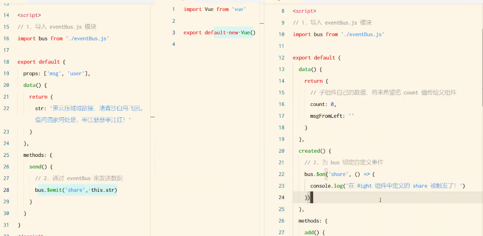
Task: Click 'methods: {' in right pane
Action: pos(313,221)
